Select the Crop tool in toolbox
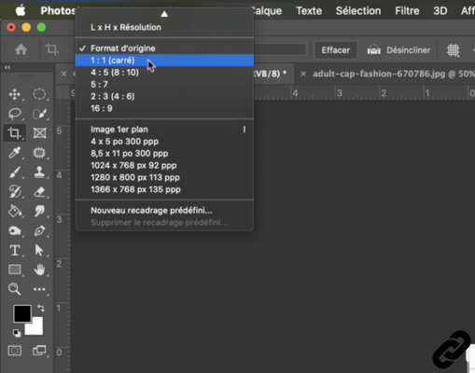 tap(14, 133)
